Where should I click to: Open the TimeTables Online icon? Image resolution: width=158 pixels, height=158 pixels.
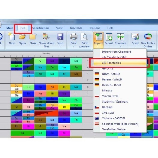[148, 37]
